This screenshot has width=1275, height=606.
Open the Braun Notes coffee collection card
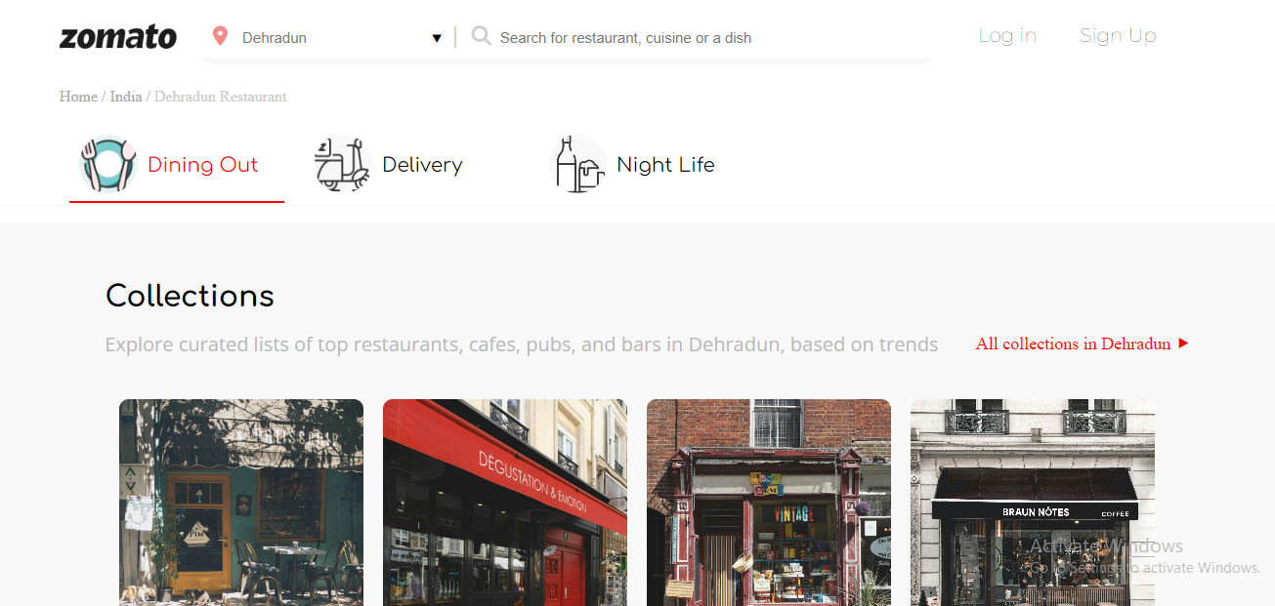point(1032,502)
